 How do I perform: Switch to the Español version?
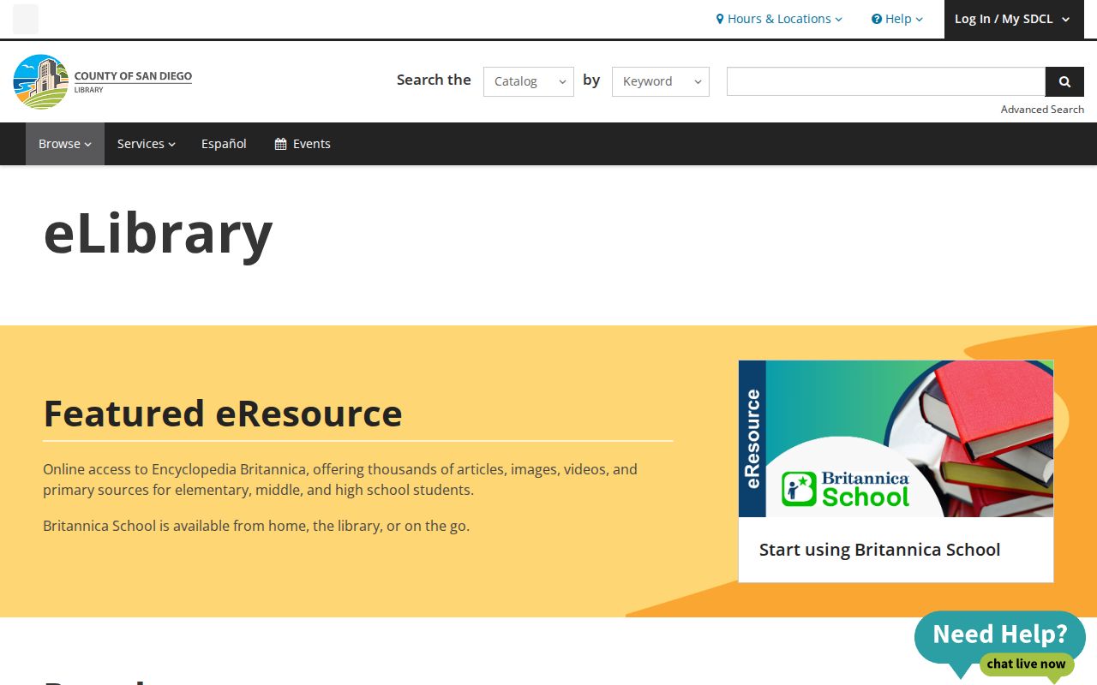pos(224,144)
